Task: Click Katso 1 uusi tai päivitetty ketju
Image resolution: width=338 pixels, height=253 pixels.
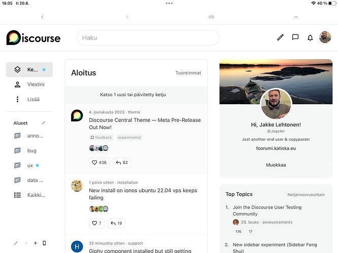Action: pyautogui.click(x=133, y=95)
